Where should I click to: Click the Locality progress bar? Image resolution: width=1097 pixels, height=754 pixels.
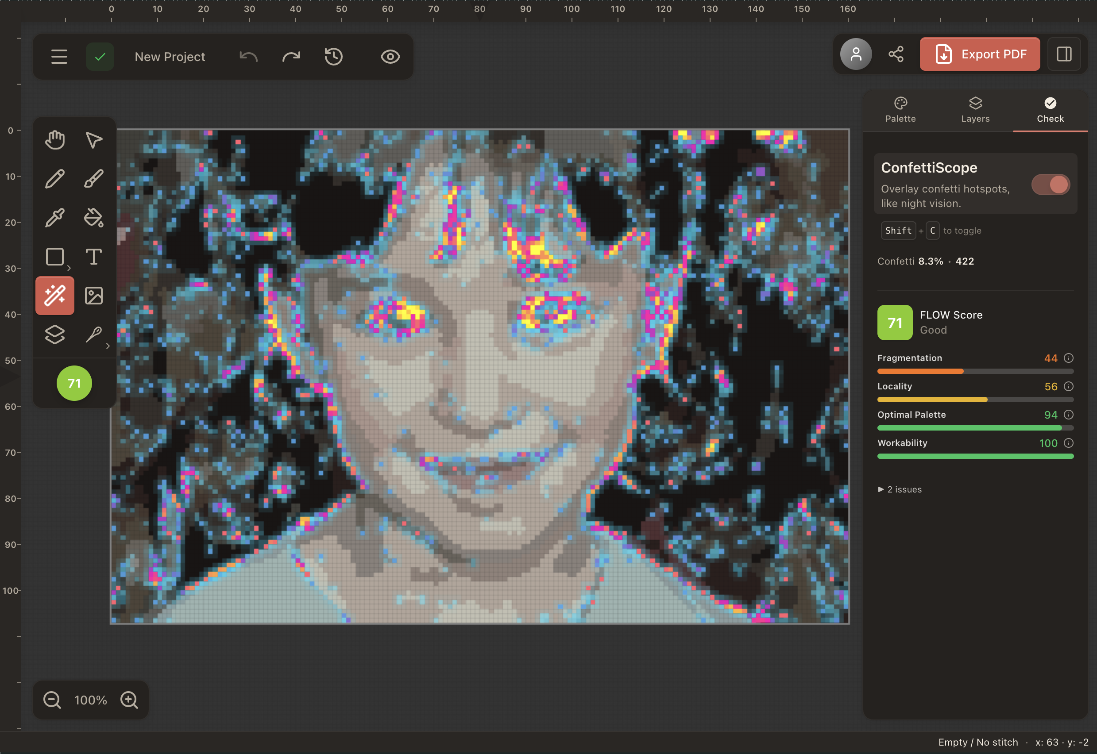(976, 400)
